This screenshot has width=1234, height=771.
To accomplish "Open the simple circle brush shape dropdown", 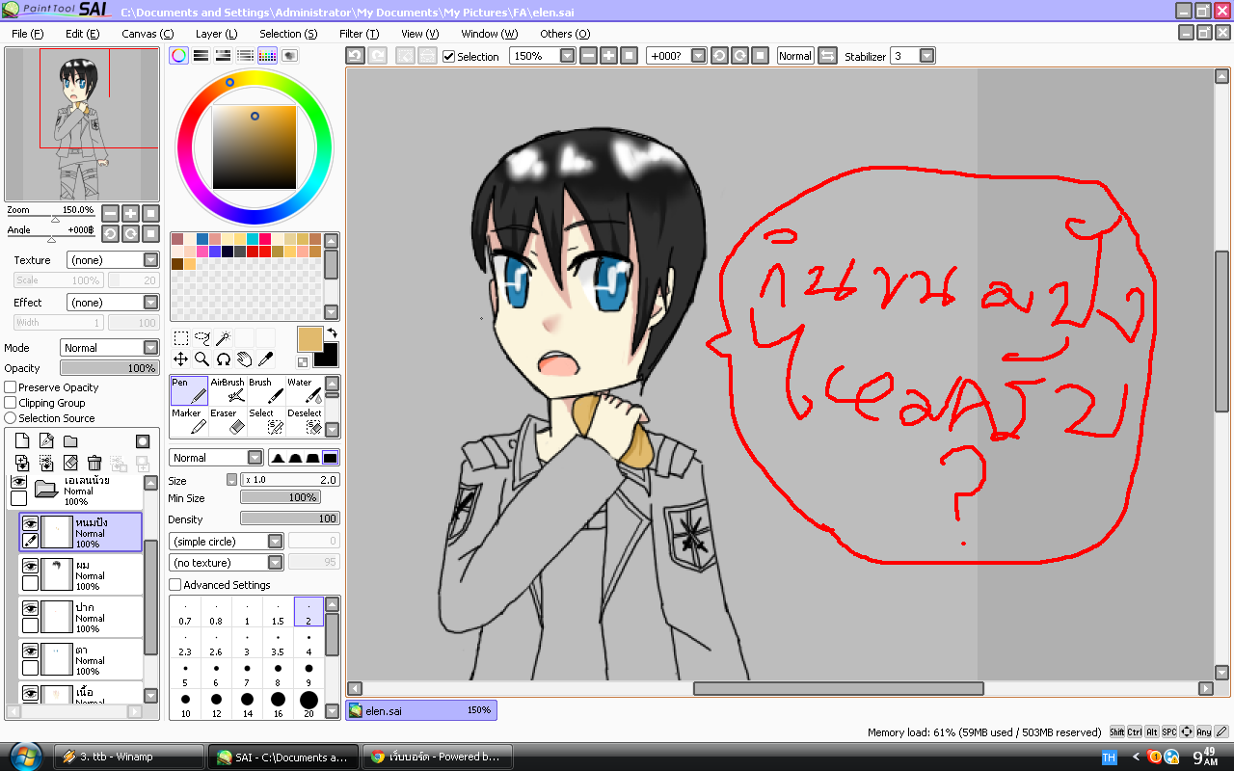I will tap(227, 542).
